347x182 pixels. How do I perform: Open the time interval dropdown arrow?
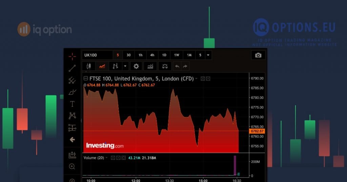coord(208,55)
